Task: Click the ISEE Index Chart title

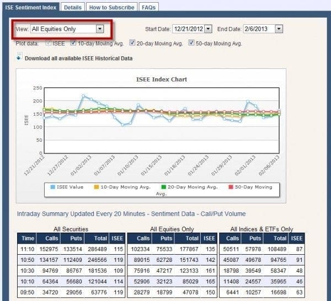Action: click(x=161, y=79)
